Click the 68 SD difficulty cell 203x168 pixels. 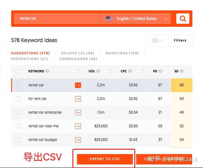pyautogui.click(x=182, y=85)
